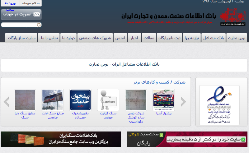Screen dimensions: 249x153
Task: Open شهرک های صنعتی tab
Action: coord(95,38)
